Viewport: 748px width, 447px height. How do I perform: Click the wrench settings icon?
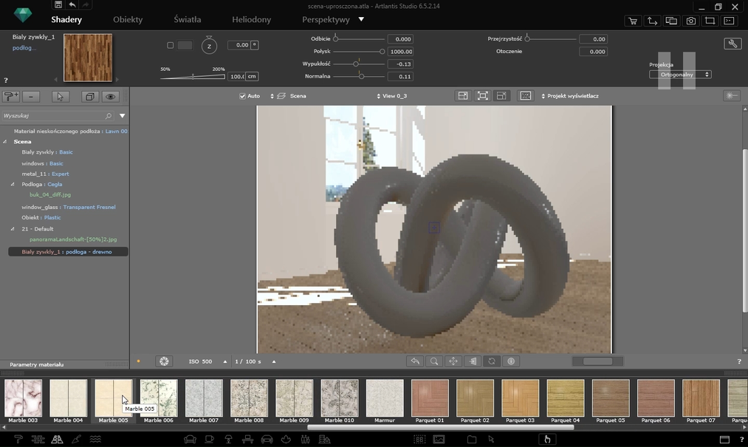(x=732, y=44)
